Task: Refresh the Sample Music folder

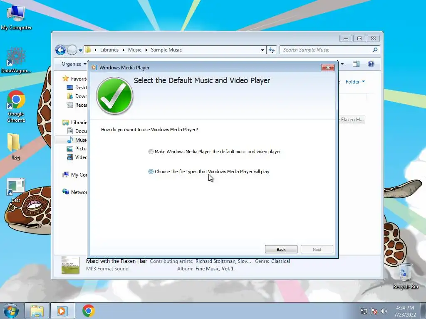Action: tap(271, 50)
